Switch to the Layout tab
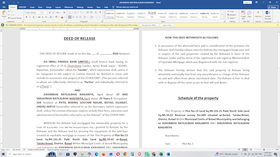The height and width of the screenshot is (157, 280). (x=58, y=7)
